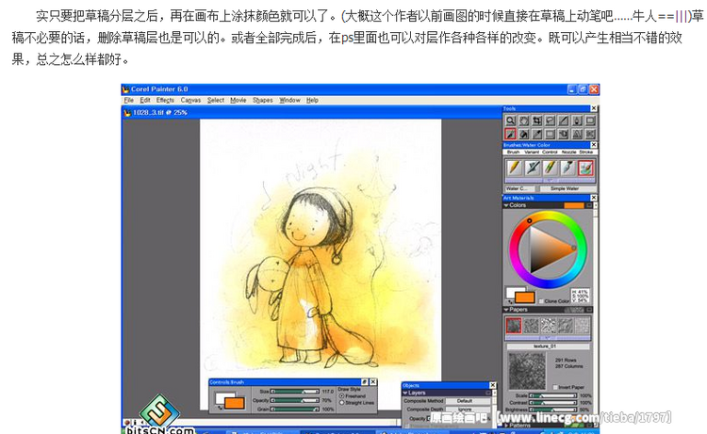Image resolution: width=707 pixels, height=434 pixels.
Task: Open the Water Color brush category dropdown
Action: [519, 189]
